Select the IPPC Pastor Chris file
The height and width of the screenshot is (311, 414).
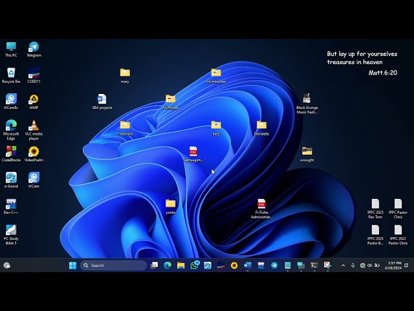click(x=398, y=209)
